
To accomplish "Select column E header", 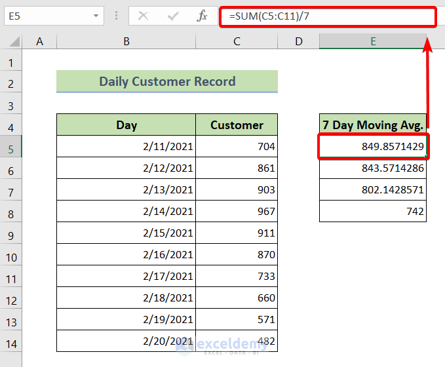I will click(x=372, y=41).
